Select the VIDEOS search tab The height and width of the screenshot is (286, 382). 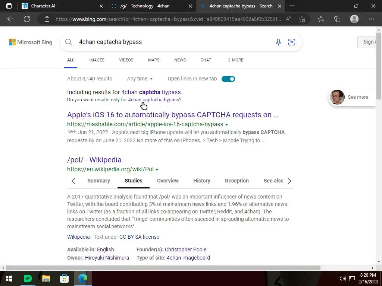(x=126, y=60)
